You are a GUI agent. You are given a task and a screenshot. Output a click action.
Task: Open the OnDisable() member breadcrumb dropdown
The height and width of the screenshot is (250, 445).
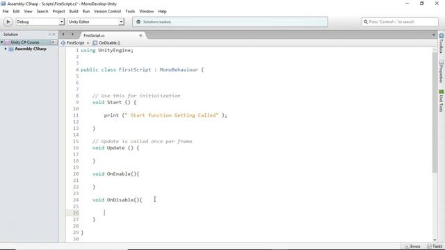(x=110, y=43)
